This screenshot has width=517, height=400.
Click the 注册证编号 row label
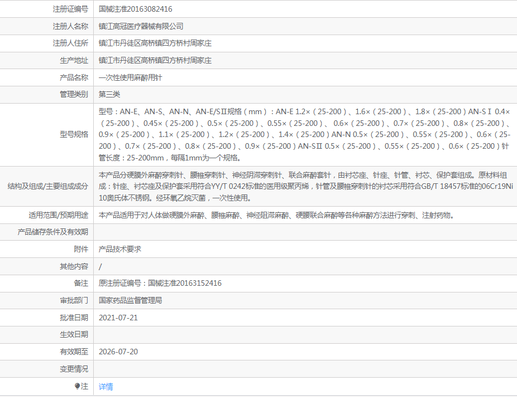tap(70, 9)
